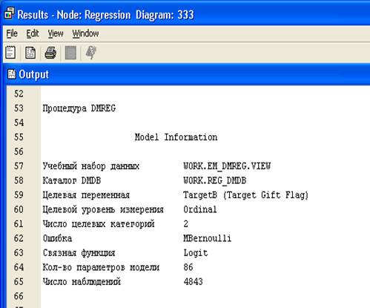Click the observation count 4843
The image size is (370, 308).
coord(193,281)
